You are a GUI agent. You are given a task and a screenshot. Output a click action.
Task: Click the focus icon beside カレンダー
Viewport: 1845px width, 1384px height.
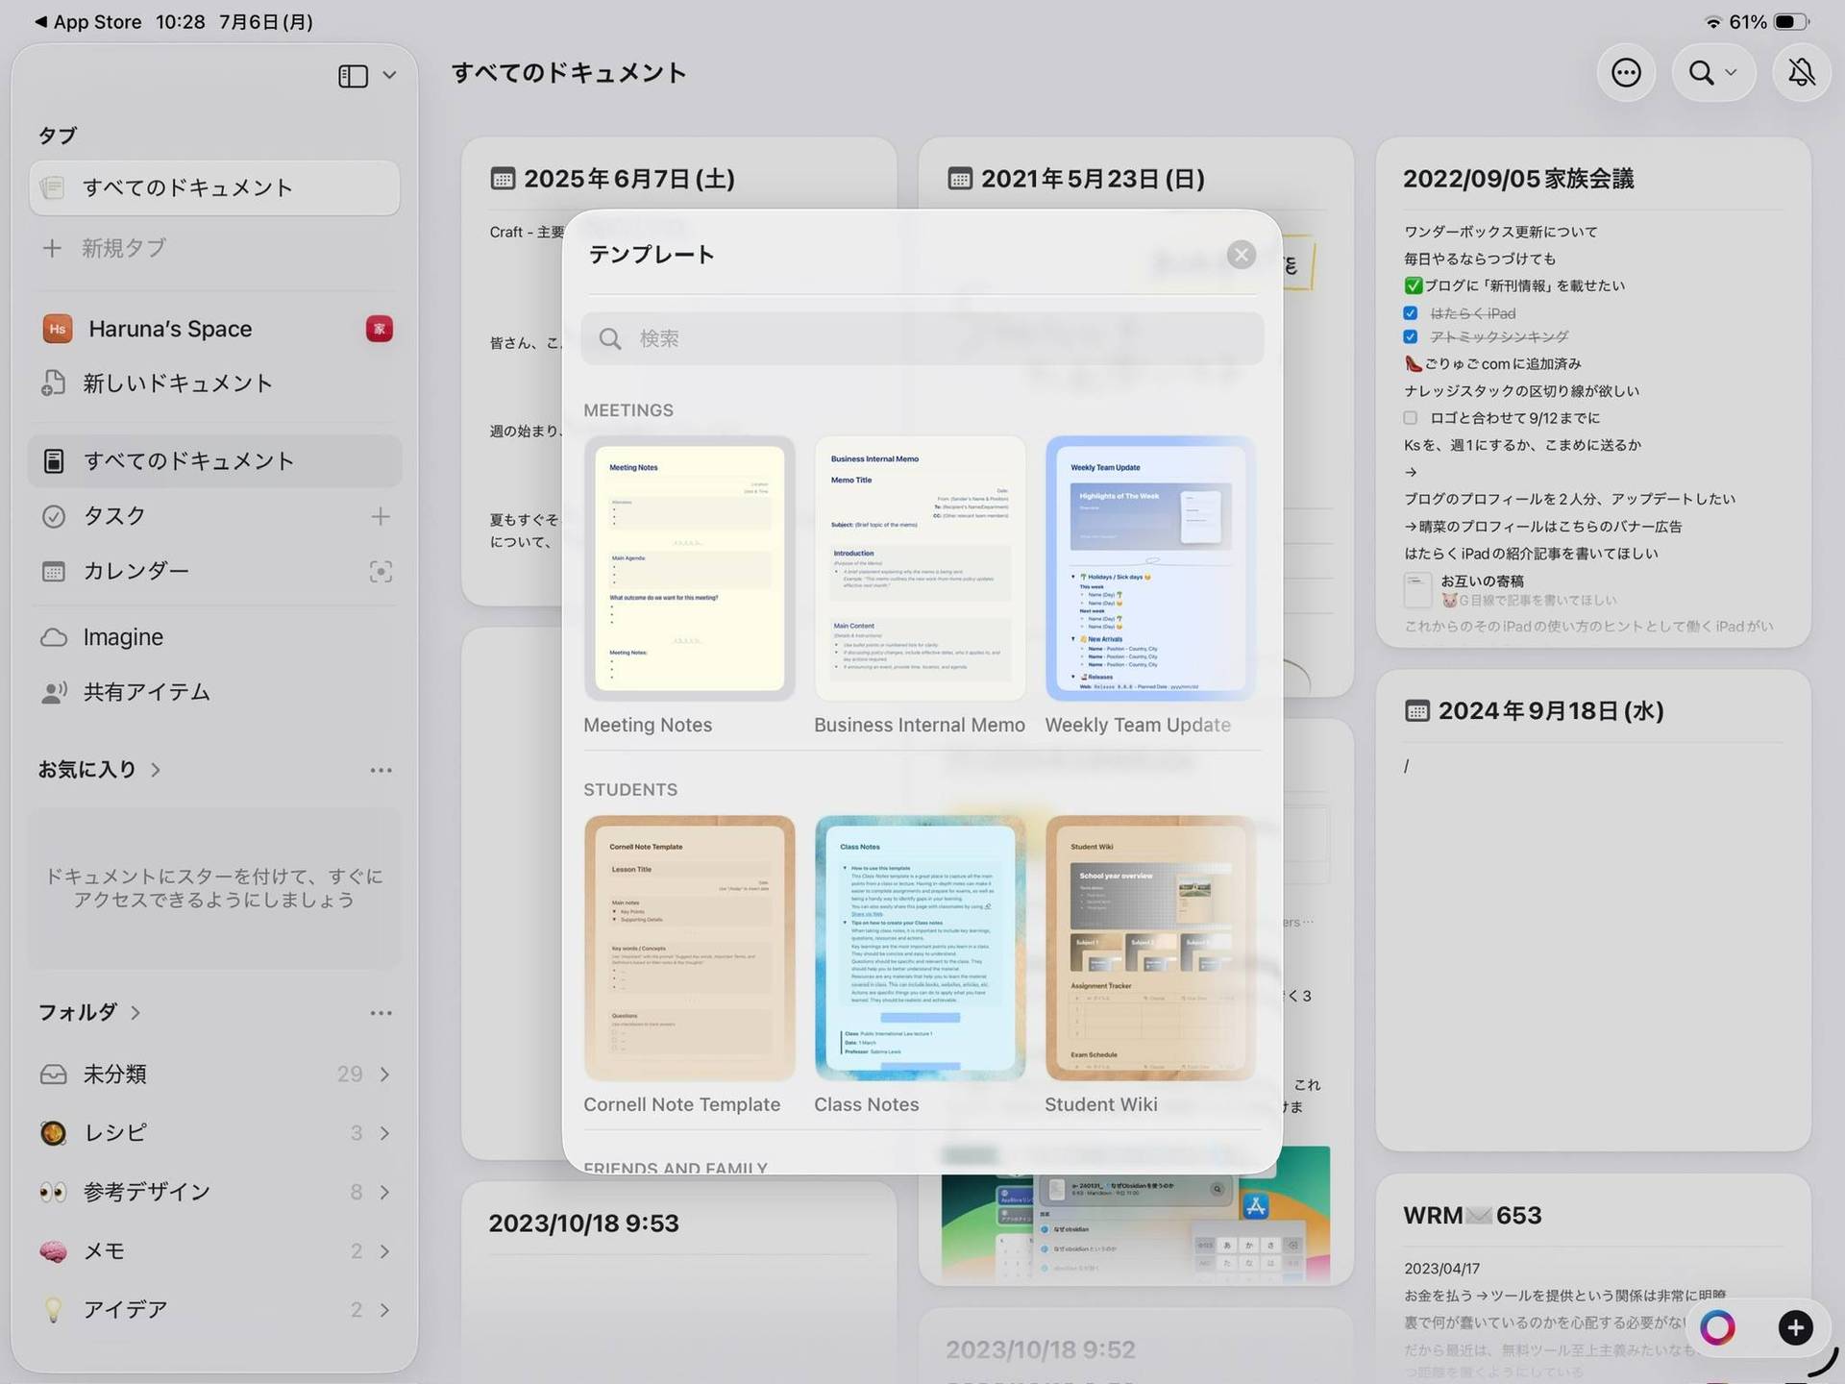[x=381, y=572]
